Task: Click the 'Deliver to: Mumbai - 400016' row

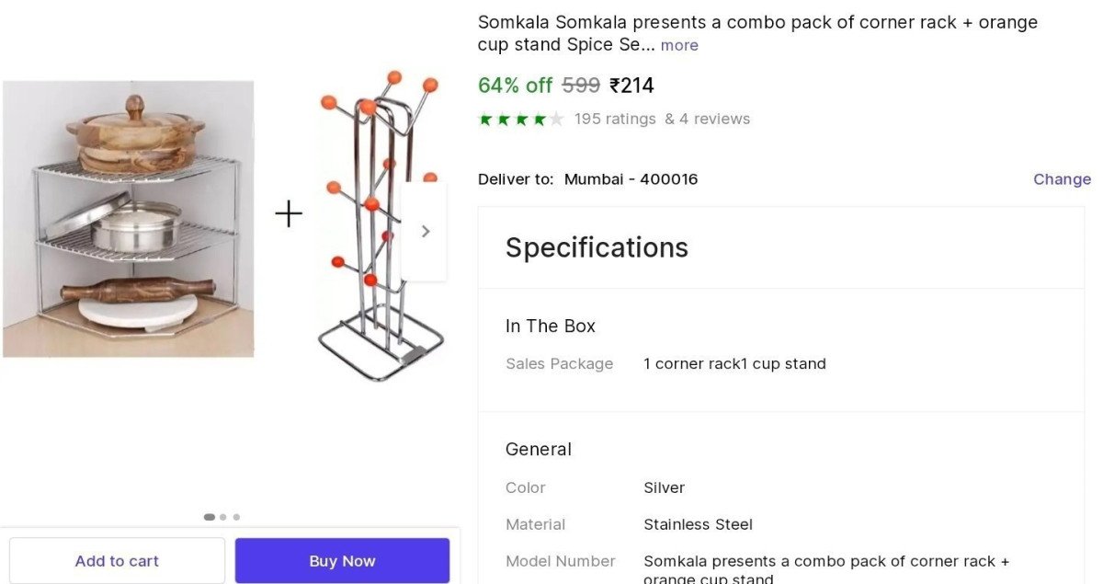Action: point(587,178)
